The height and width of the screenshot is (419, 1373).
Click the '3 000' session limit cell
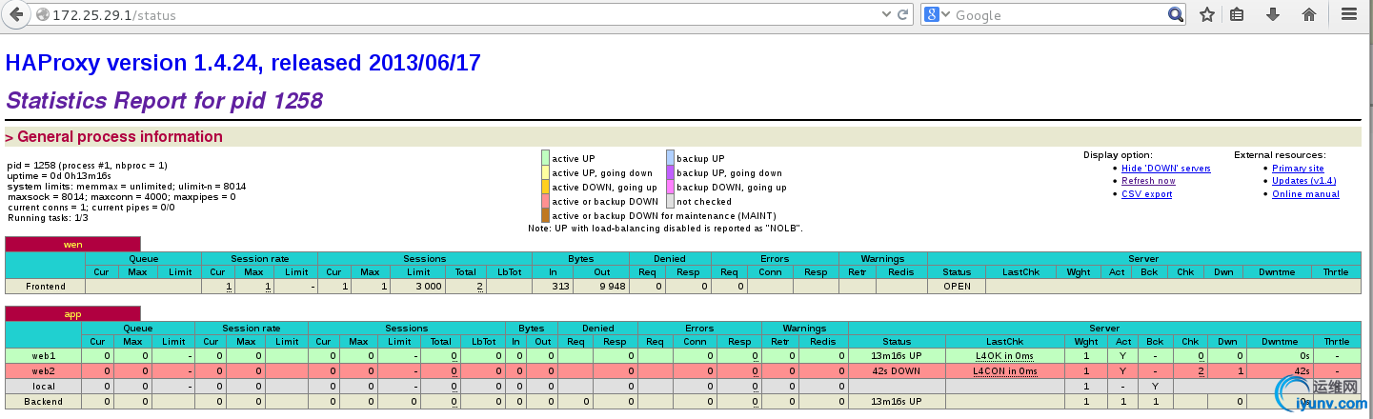tap(415, 286)
